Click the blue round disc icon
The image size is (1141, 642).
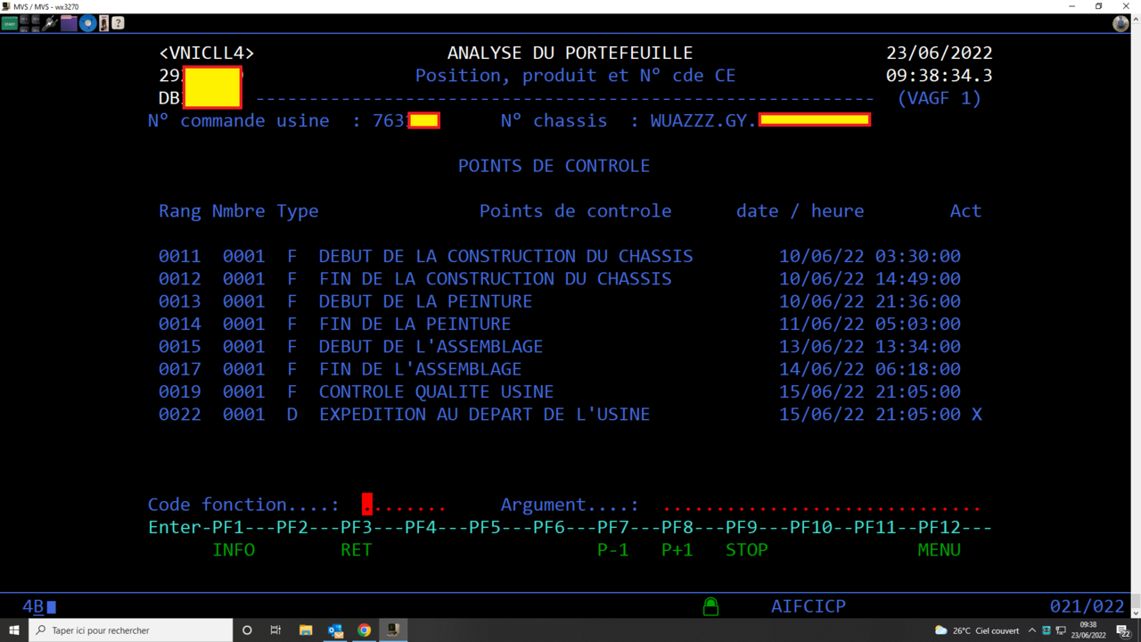pyautogui.click(x=87, y=23)
